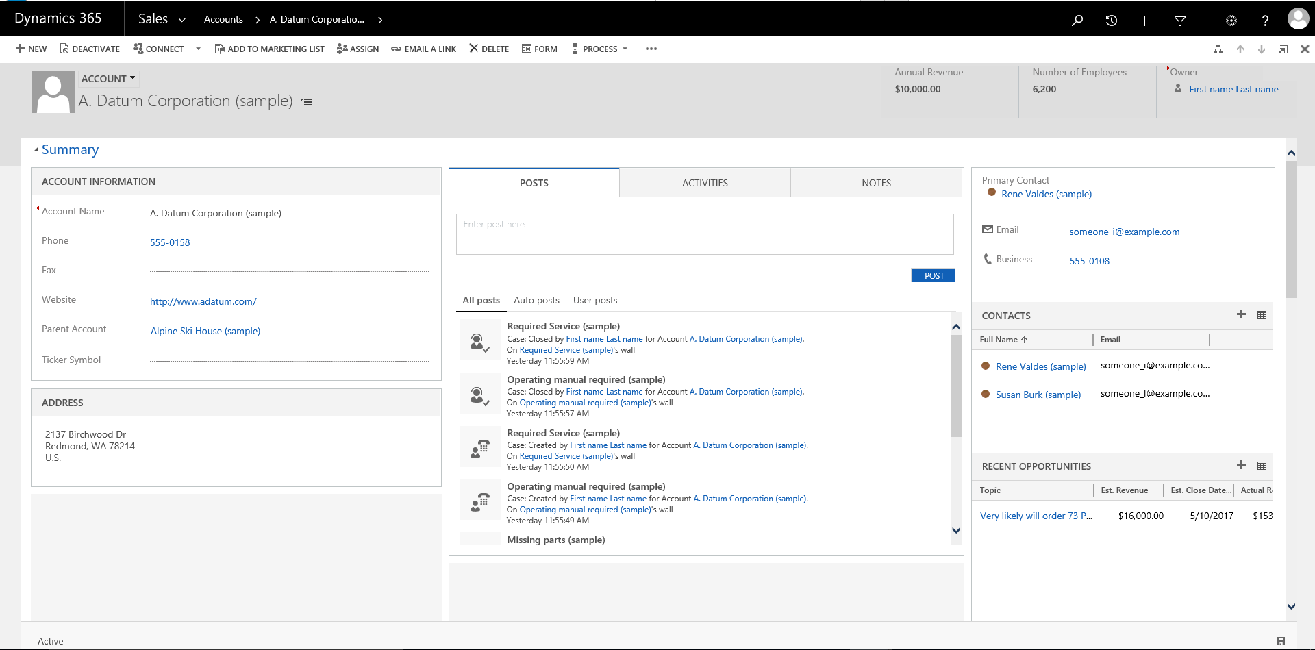This screenshot has width=1315, height=650.
Task: Open the Connect split-button dropdown arrow
Action: (x=198, y=49)
